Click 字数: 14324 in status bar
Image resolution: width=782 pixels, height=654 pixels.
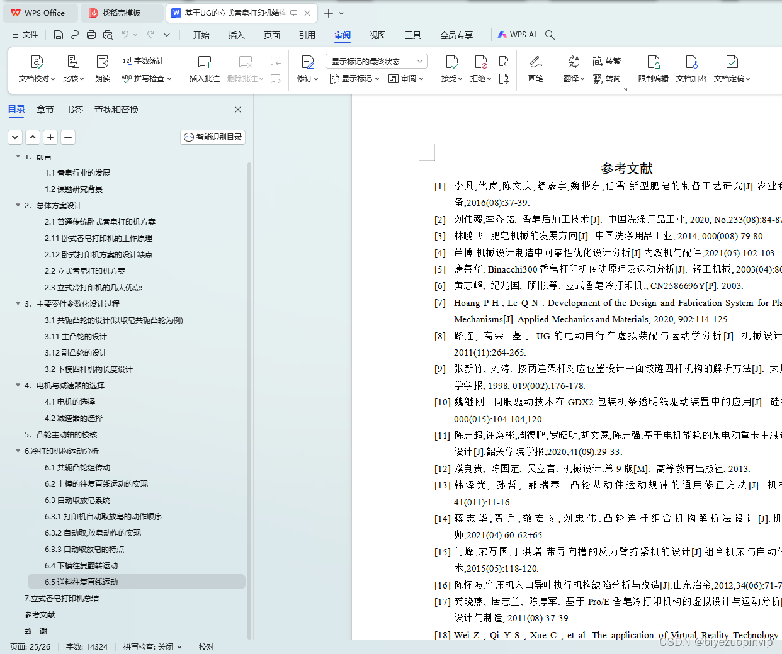tap(87, 646)
